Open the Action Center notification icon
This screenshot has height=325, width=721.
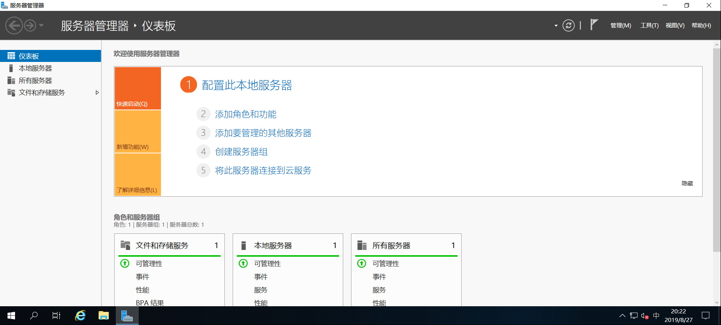(706, 316)
